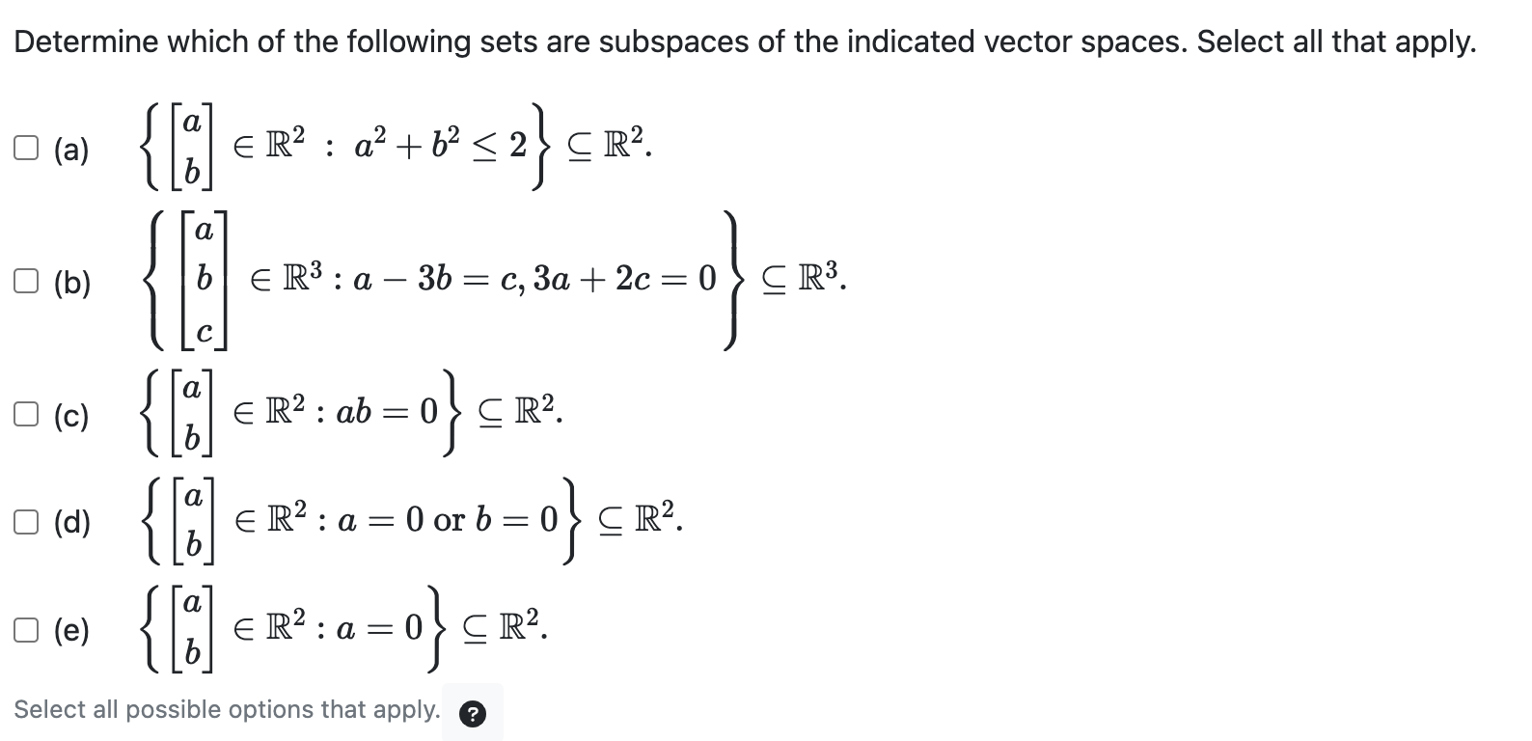This screenshot has width=1532, height=741.
Task: Check option (e) where a = 0
Action: 26,631
